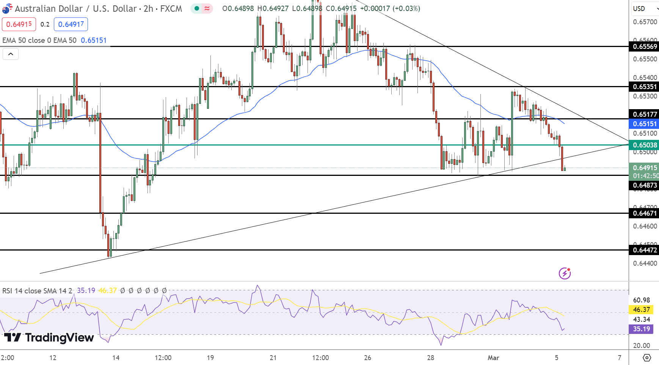Click the yellow 46.37 RSI scale label
The width and height of the screenshot is (659, 365).
coord(641,310)
